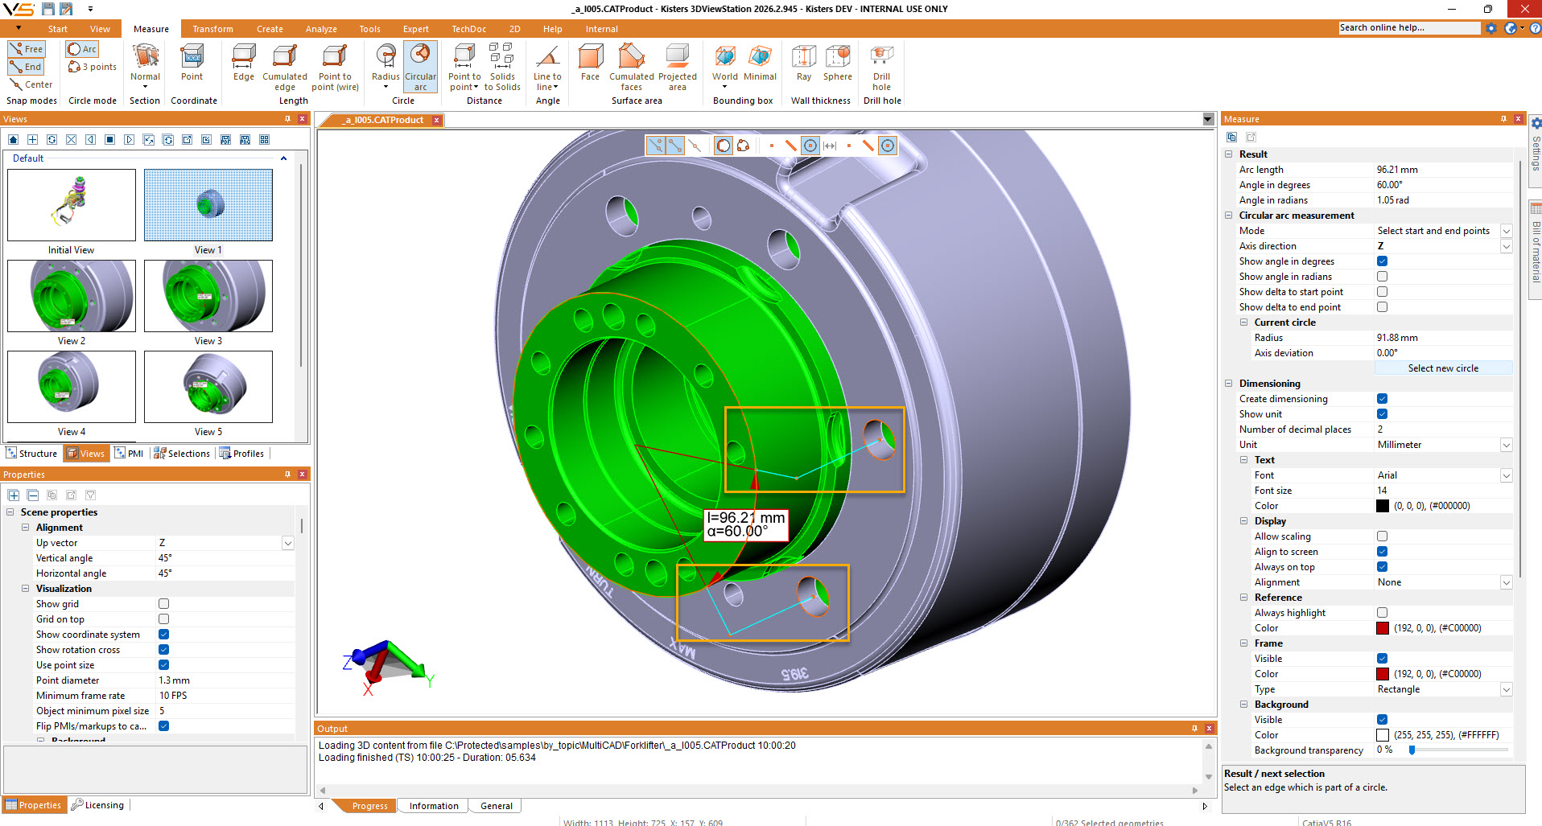This screenshot has height=826, width=1542.
Task: Open the Axis direction dropdown
Action: click(1506, 246)
